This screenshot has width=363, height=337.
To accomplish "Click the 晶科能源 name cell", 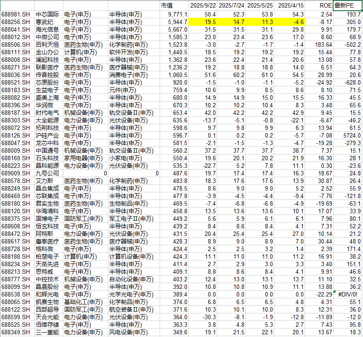I will pos(49,166).
